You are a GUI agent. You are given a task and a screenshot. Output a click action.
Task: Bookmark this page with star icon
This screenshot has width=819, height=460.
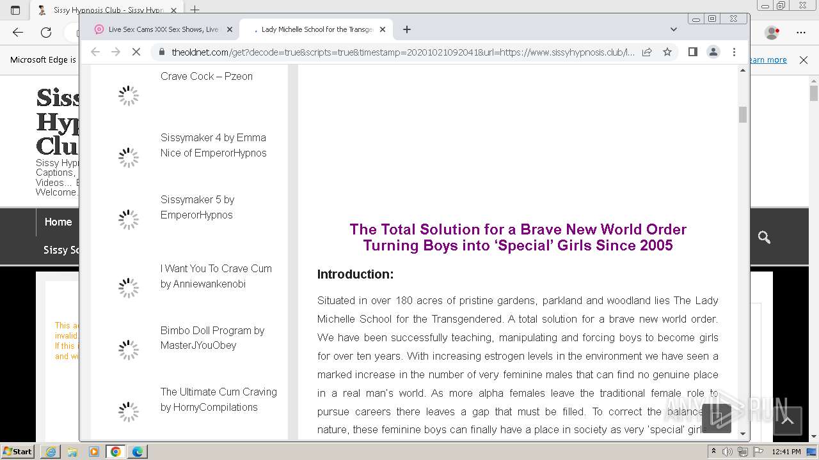[x=667, y=52]
